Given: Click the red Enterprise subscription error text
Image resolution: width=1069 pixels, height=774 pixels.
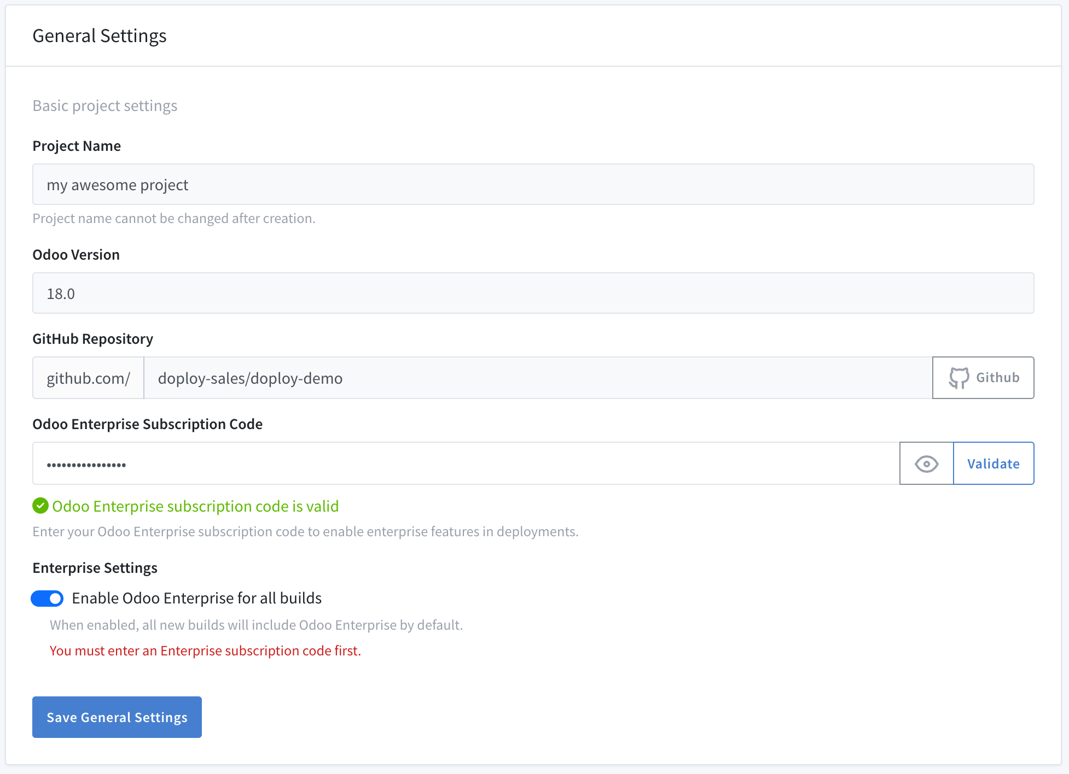Looking at the screenshot, I should (x=205, y=651).
